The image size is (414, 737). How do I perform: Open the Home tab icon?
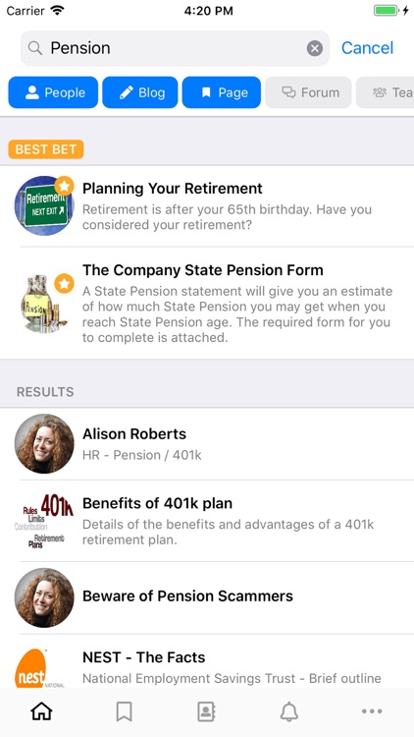click(41, 711)
